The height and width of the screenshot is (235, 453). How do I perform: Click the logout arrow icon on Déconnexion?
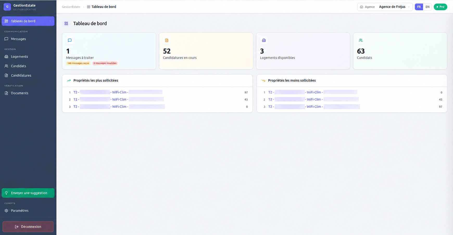point(17,227)
